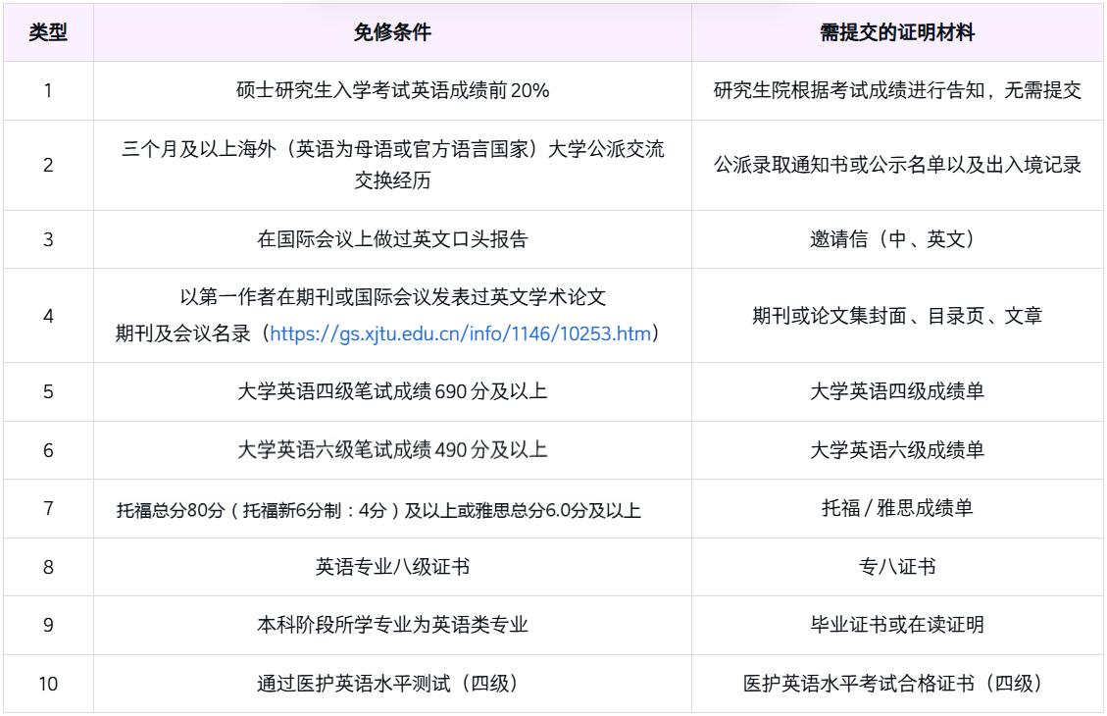
Task: Click the 三个月及以上海外 exchange experience condition
Action: click(392, 165)
